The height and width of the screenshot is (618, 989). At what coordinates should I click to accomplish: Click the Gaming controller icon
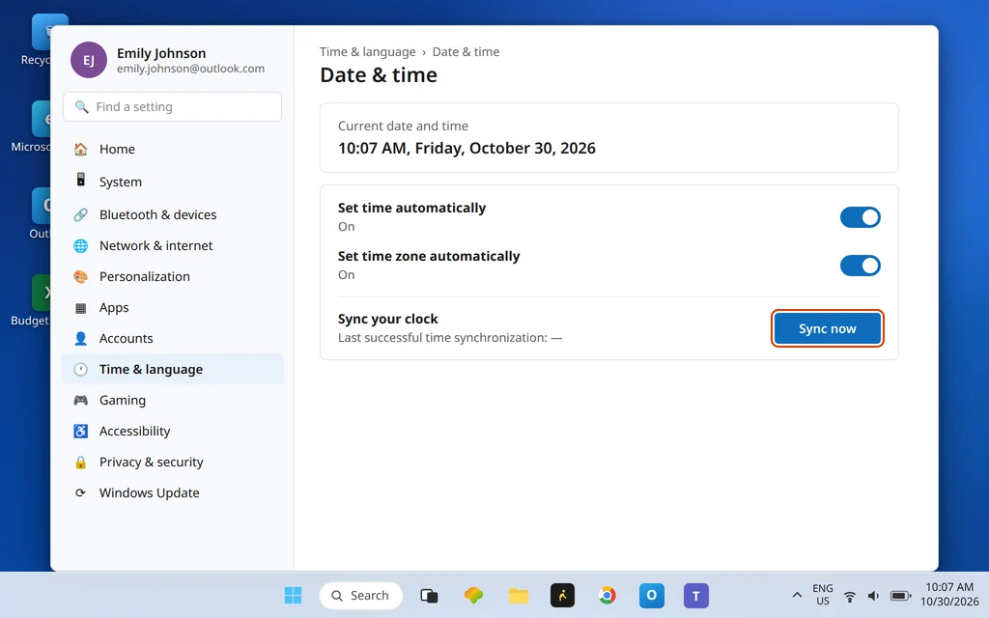point(81,401)
